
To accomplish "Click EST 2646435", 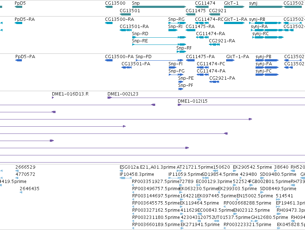I will point(21,192).
